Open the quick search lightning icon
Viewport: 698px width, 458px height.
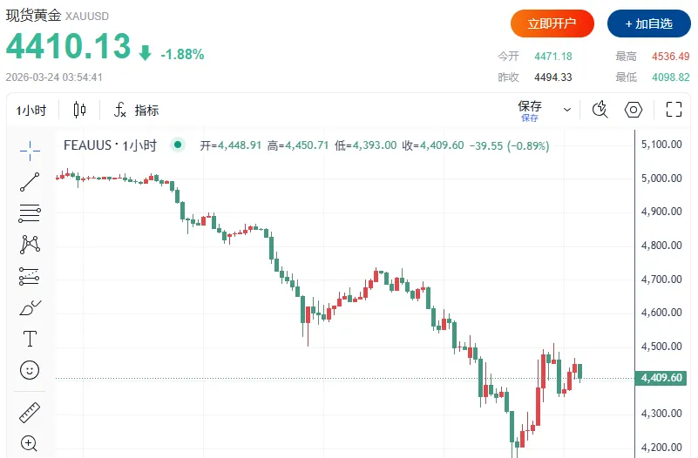coord(600,109)
